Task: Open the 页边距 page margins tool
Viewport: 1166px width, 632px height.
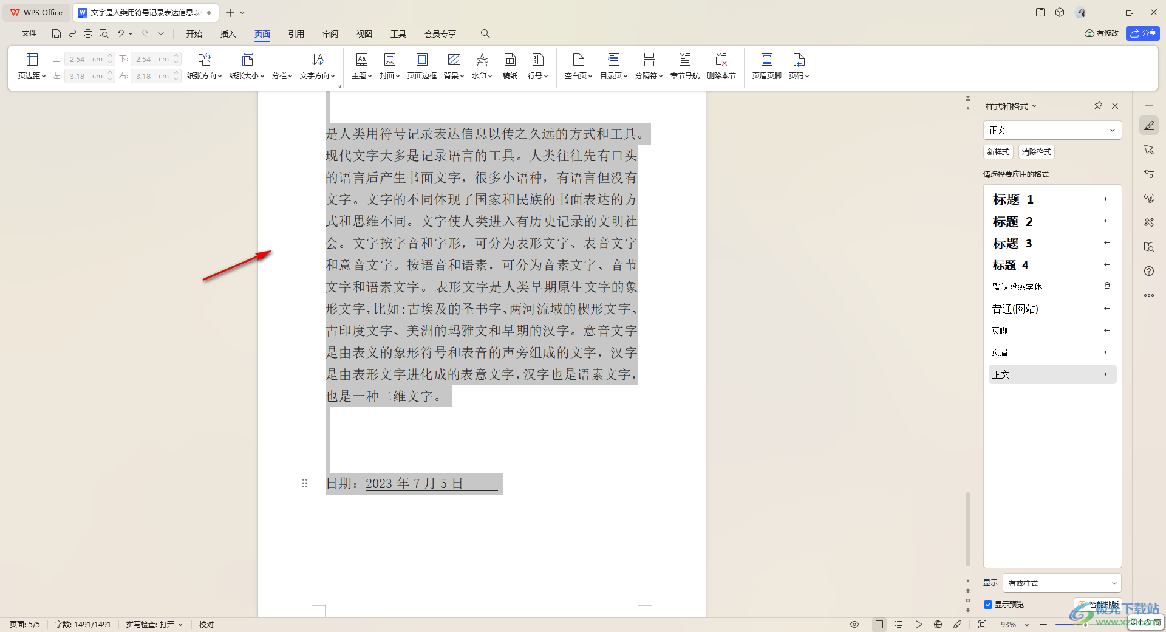Action: coord(32,66)
